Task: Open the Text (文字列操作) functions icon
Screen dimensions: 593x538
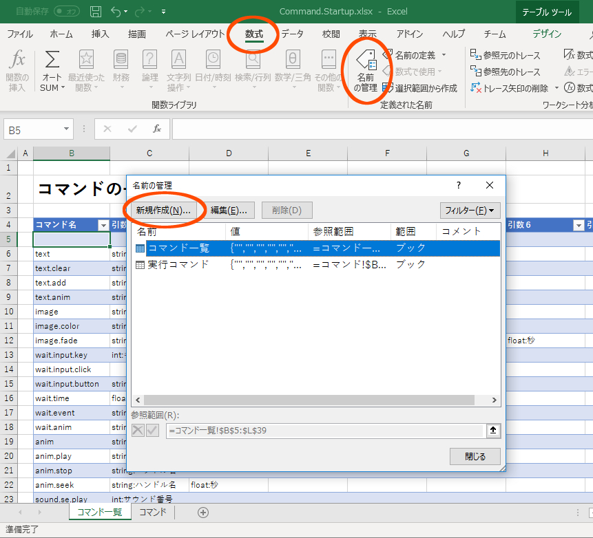Action: coord(178,60)
